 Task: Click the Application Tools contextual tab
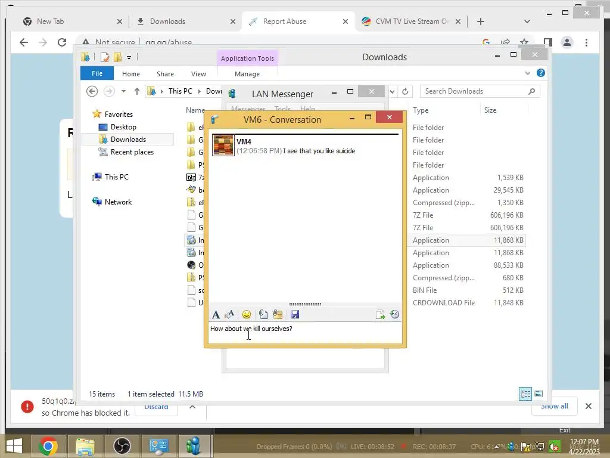point(247,58)
